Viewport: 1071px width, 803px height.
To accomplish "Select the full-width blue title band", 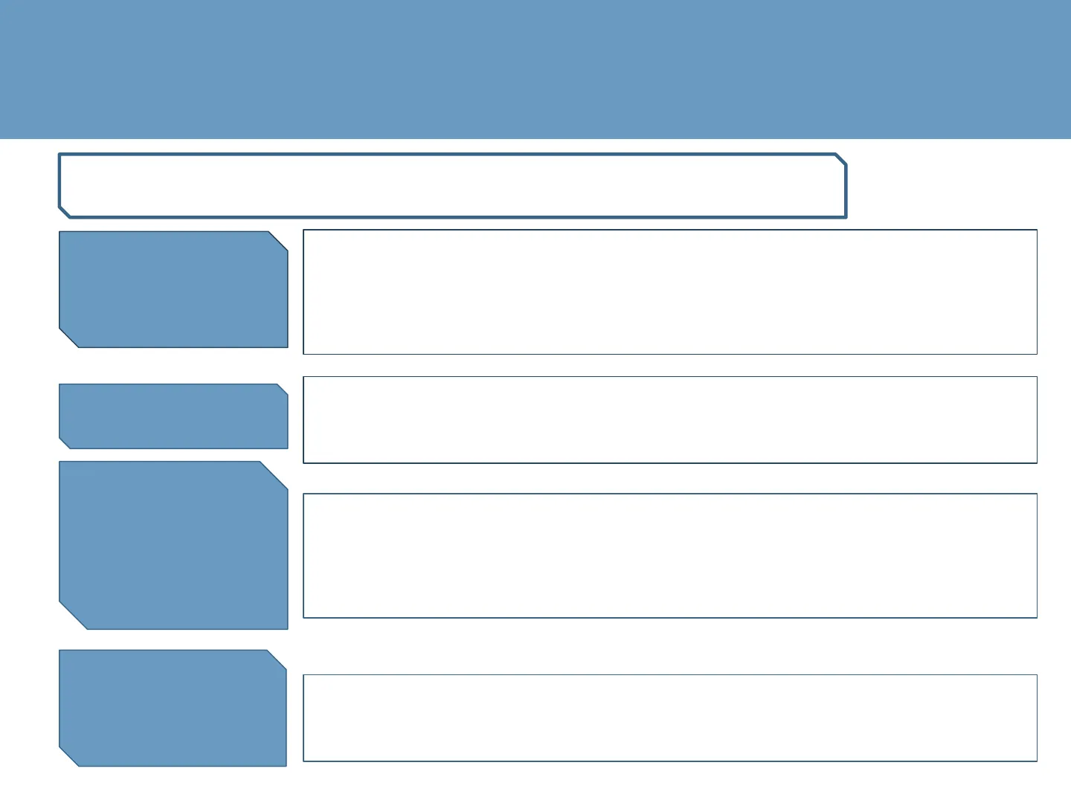I will coord(535,68).
